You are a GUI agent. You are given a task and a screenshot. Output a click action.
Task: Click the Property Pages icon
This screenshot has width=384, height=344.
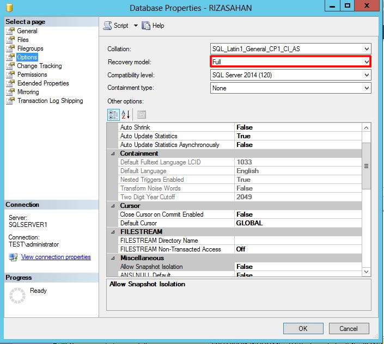[x=141, y=114]
